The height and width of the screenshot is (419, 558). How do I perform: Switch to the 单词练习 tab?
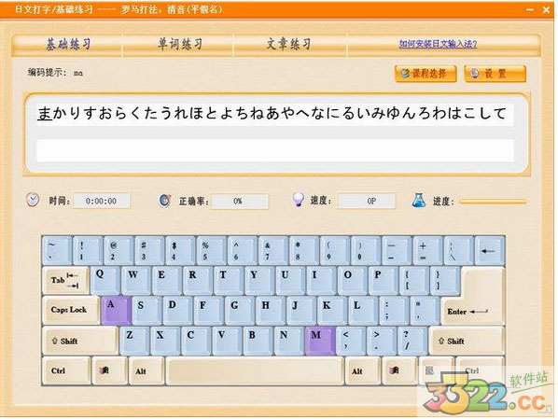(x=179, y=45)
